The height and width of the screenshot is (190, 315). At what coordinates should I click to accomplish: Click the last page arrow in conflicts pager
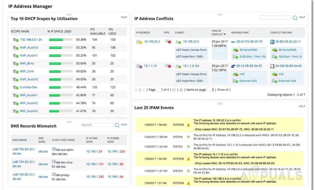click(x=181, y=90)
